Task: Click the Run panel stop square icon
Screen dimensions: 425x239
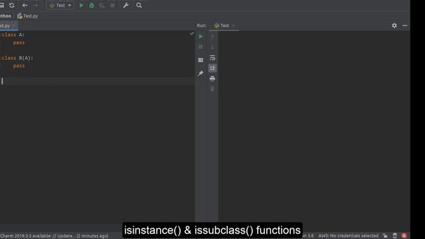Action: tap(201, 47)
